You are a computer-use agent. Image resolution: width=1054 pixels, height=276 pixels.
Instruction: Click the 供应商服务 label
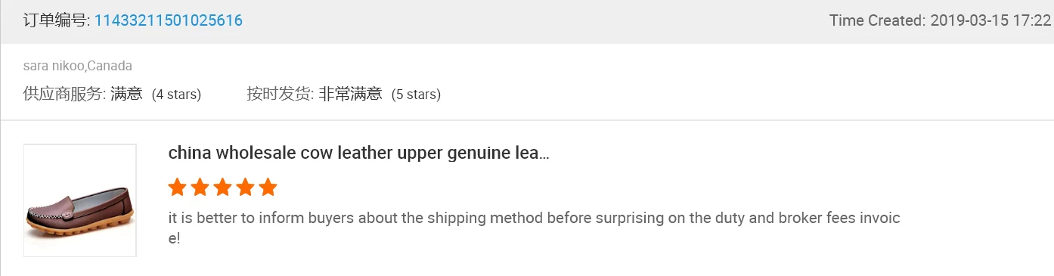(x=64, y=94)
